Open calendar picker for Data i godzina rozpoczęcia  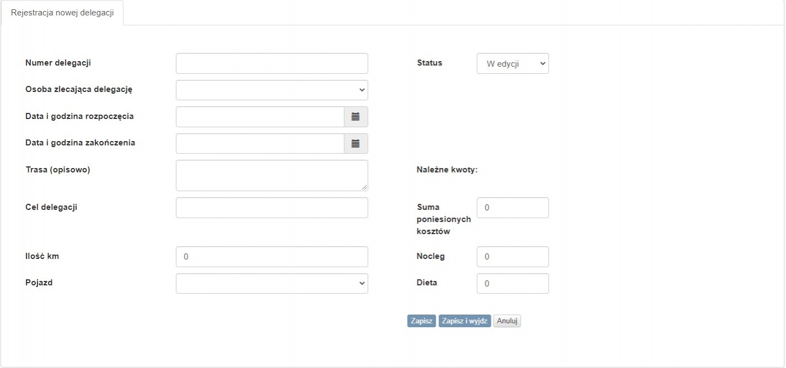(356, 117)
